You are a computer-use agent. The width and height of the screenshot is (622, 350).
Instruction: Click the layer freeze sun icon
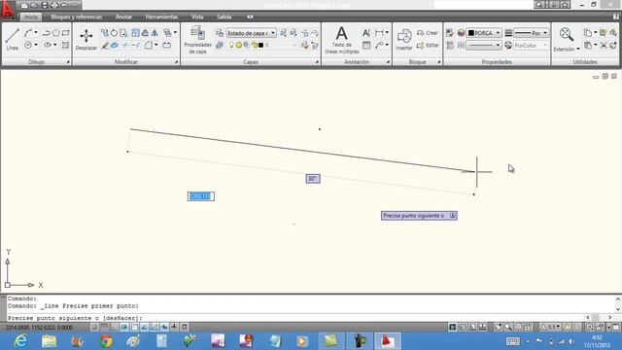[x=239, y=46]
